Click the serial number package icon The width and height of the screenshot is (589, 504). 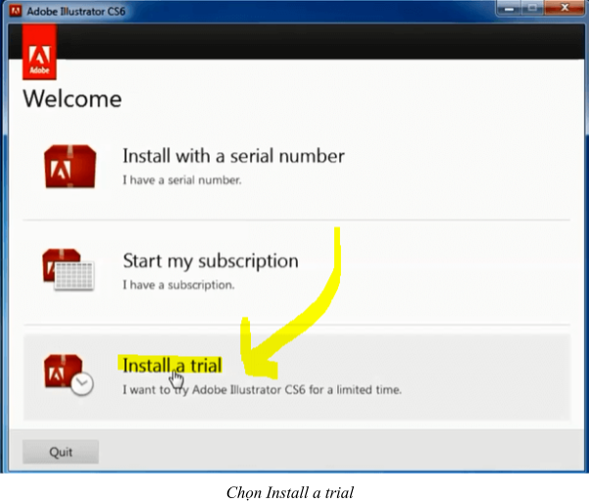[x=70, y=166]
